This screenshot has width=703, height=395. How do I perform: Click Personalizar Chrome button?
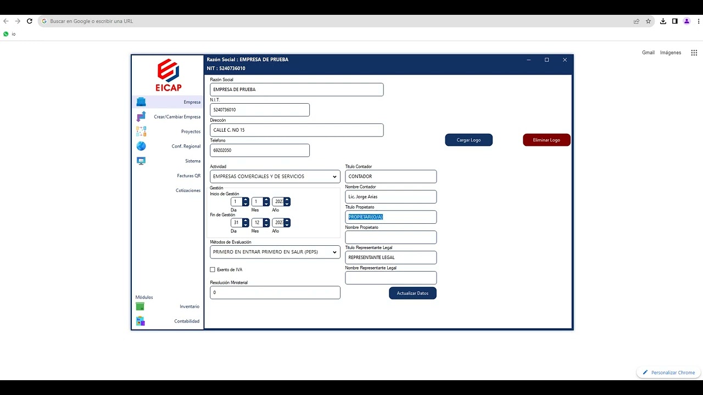tap(669, 373)
